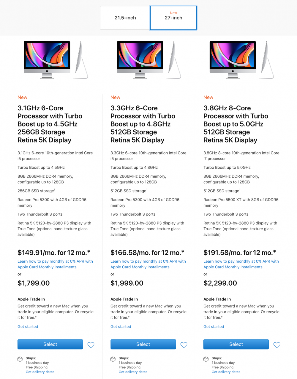297x379 pixels.
Task: Open Get started under the $1,799 model
Action: [x=28, y=326]
